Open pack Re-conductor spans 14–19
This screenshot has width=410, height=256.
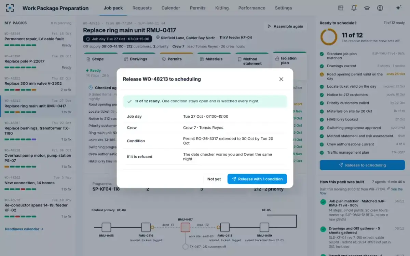pos(38,208)
